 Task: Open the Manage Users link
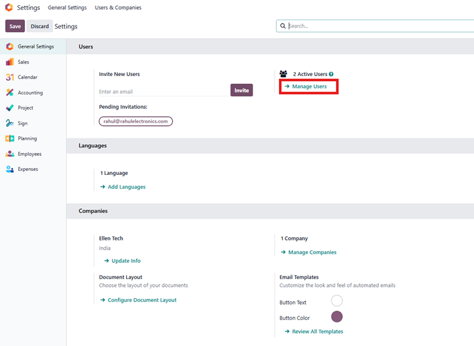coord(309,86)
